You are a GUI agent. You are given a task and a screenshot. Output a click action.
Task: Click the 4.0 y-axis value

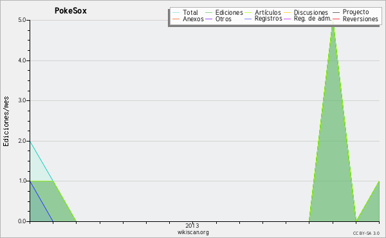pyautogui.click(x=22, y=60)
